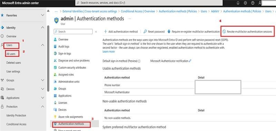This screenshot has width=276, height=131.
Task: Click the Applications grid icon in left navigation
Action: (2, 98)
